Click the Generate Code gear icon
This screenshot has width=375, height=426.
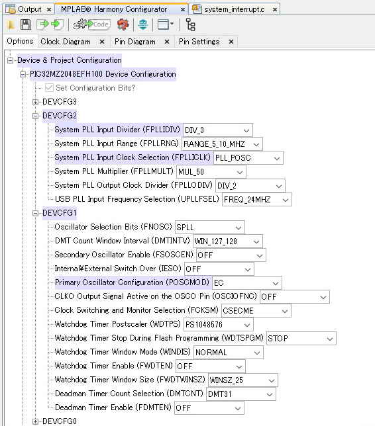point(91,24)
